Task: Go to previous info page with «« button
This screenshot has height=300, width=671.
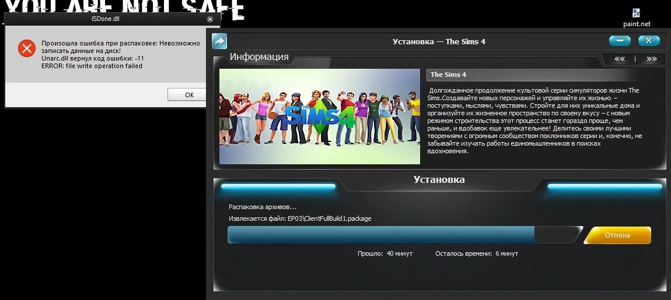Action: pyautogui.click(x=619, y=59)
